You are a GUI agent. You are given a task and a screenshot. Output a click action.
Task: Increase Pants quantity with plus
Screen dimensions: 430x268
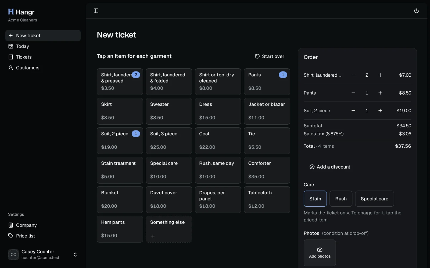click(380, 93)
